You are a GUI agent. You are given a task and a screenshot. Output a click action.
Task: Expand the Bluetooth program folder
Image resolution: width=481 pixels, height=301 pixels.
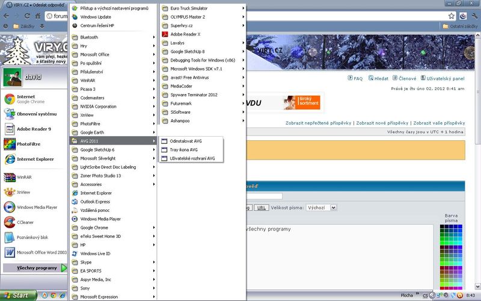(x=113, y=37)
